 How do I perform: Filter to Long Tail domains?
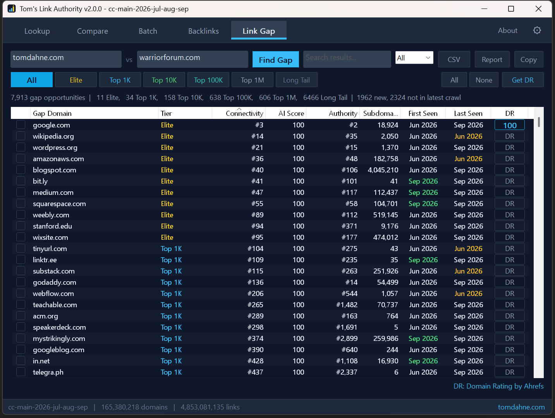click(297, 80)
